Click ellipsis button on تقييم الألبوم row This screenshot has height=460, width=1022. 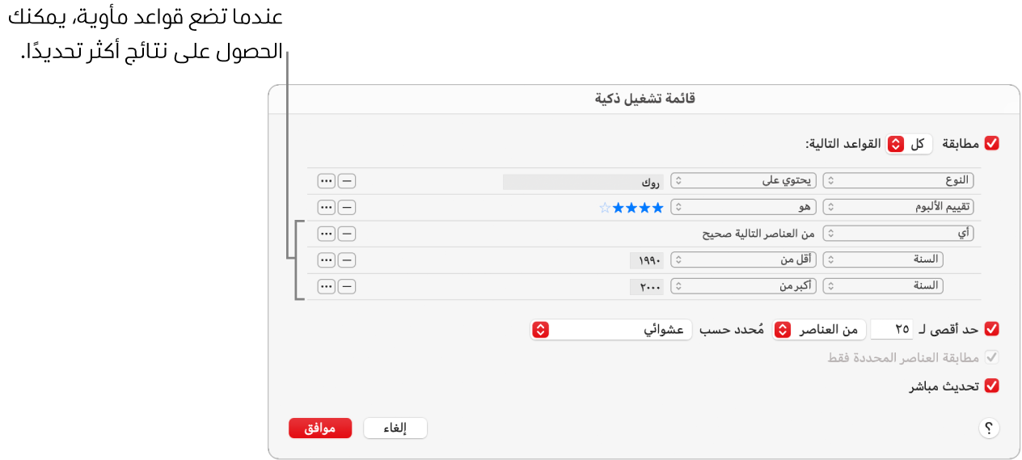(327, 208)
